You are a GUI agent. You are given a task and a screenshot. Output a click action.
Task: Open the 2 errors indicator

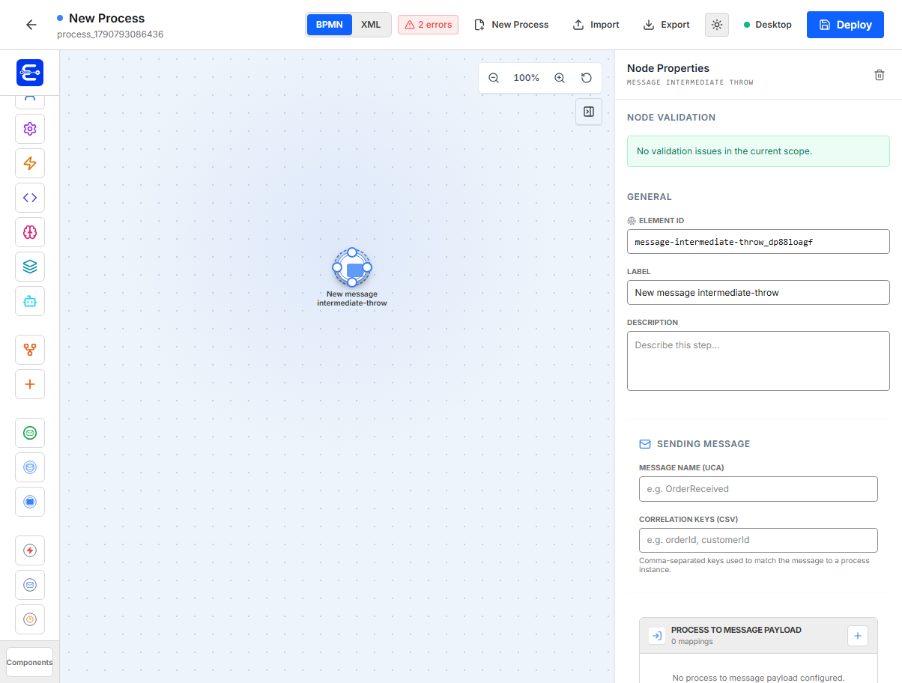point(428,25)
